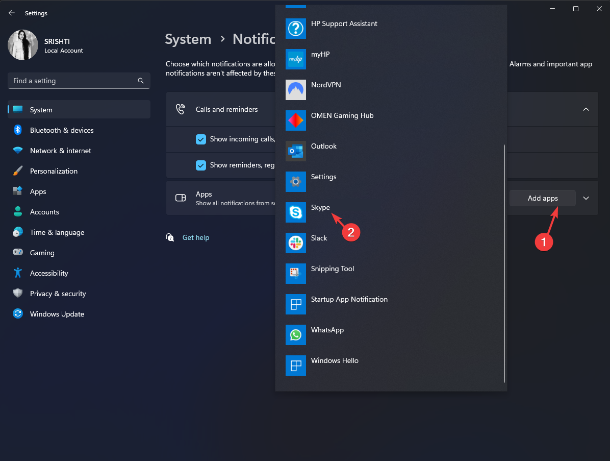Screen dimensions: 610x461
Task: Click the Find a setting search box
Action: [x=79, y=81]
